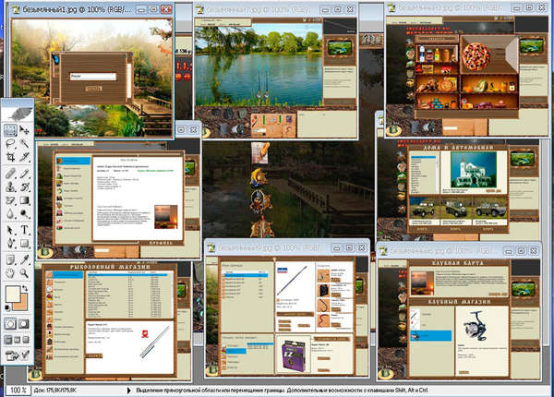The width and height of the screenshot is (554, 397).
Task: Select the Move tool
Action: (25, 130)
